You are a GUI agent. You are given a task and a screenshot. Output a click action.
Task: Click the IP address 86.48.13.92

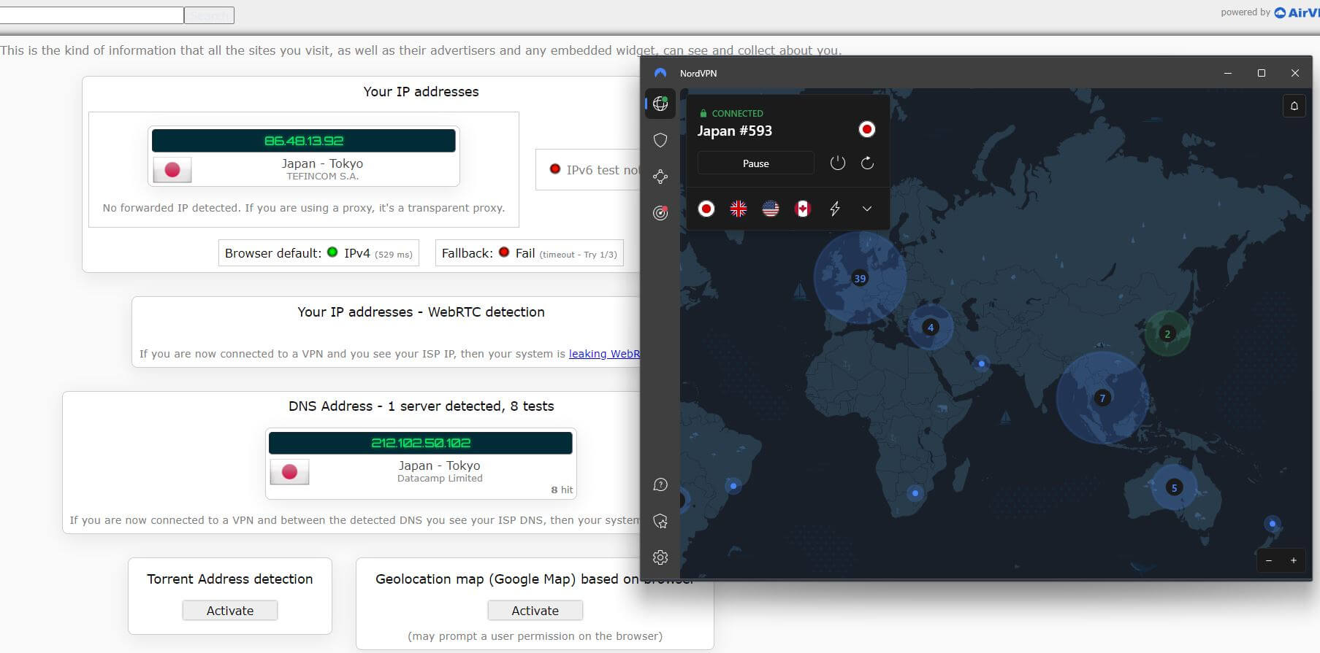(304, 141)
